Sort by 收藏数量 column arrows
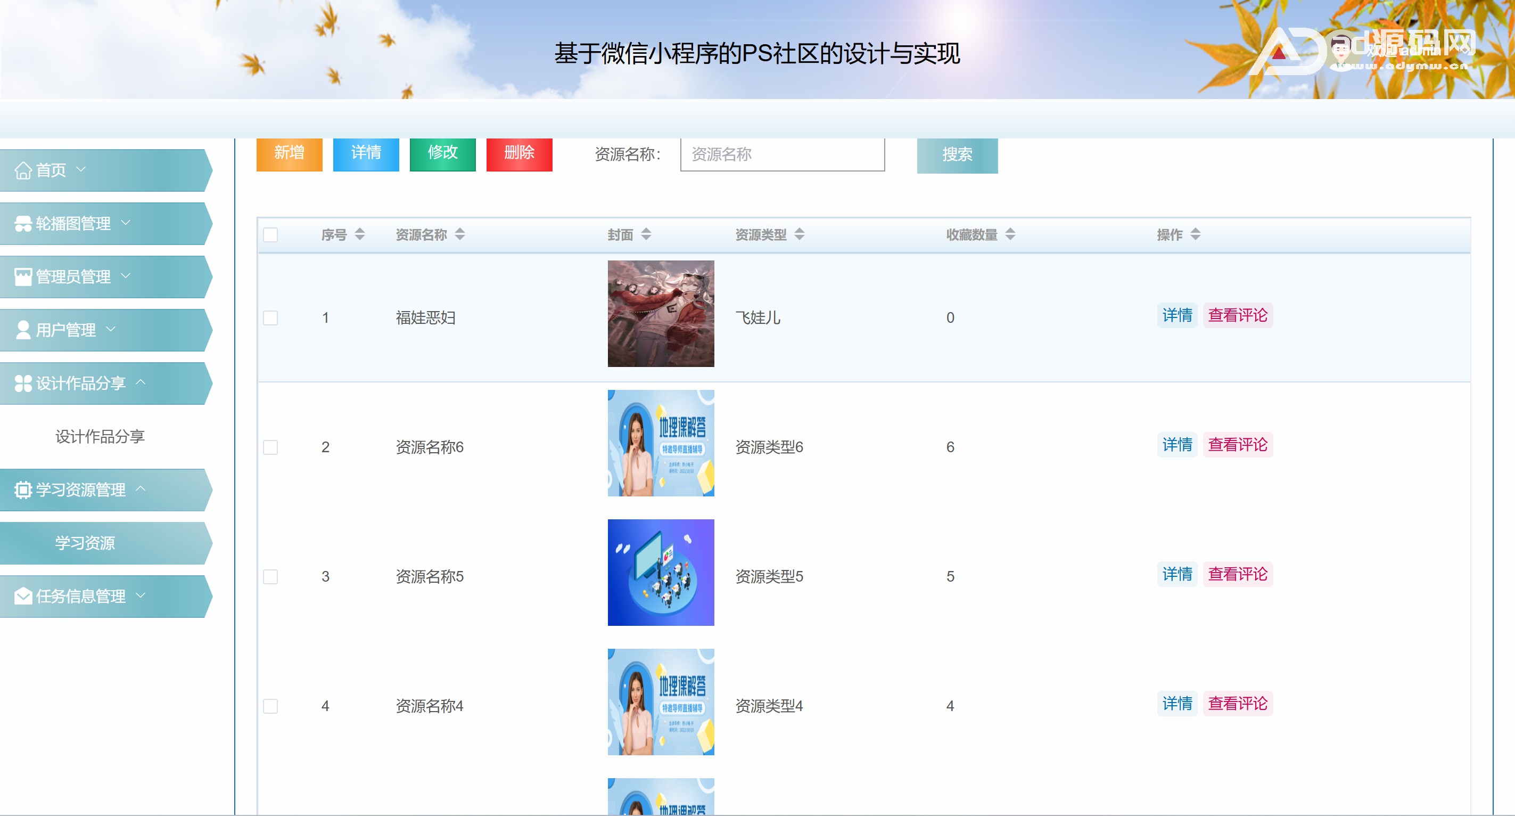Screen dimensions: 1515x816 [x=1010, y=235]
